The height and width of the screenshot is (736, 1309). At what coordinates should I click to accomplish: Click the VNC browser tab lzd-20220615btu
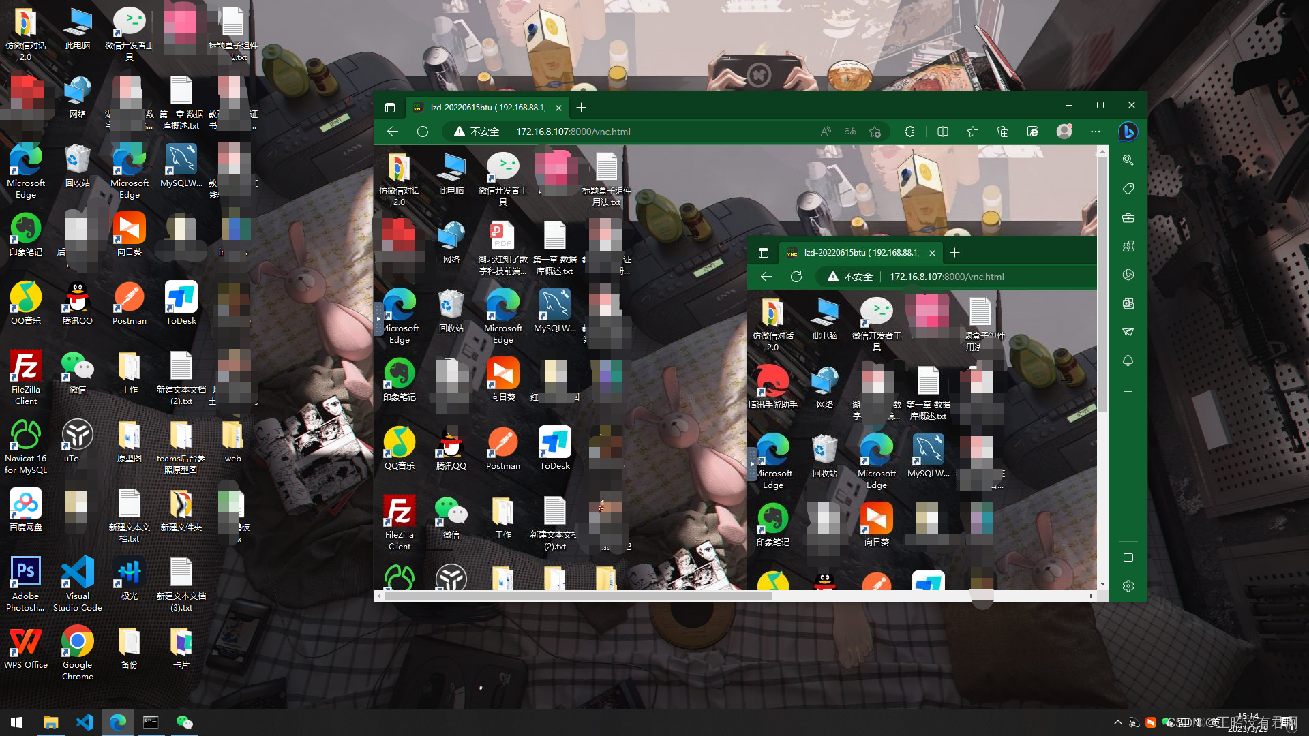click(x=483, y=107)
